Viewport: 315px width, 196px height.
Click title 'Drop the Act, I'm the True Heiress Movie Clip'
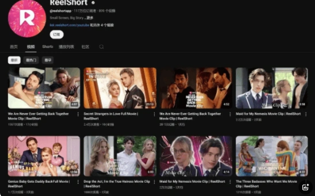point(117,184)
